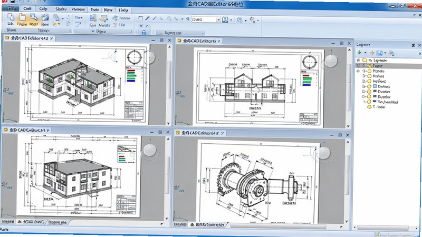Click the first zoom magnifier icon in the toolbar
Screen dimensions: 422x237
click(239, 19)
